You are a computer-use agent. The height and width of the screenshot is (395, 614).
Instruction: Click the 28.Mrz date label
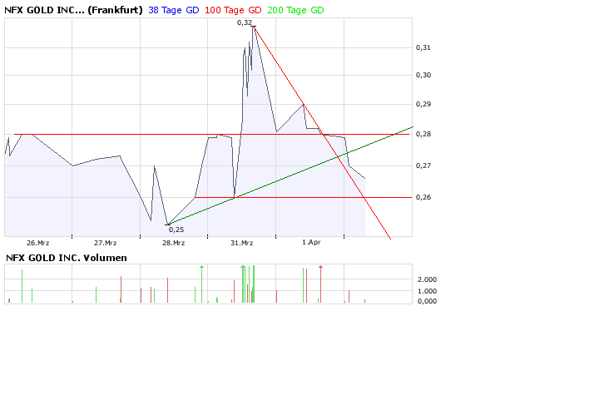pos(174,243)
